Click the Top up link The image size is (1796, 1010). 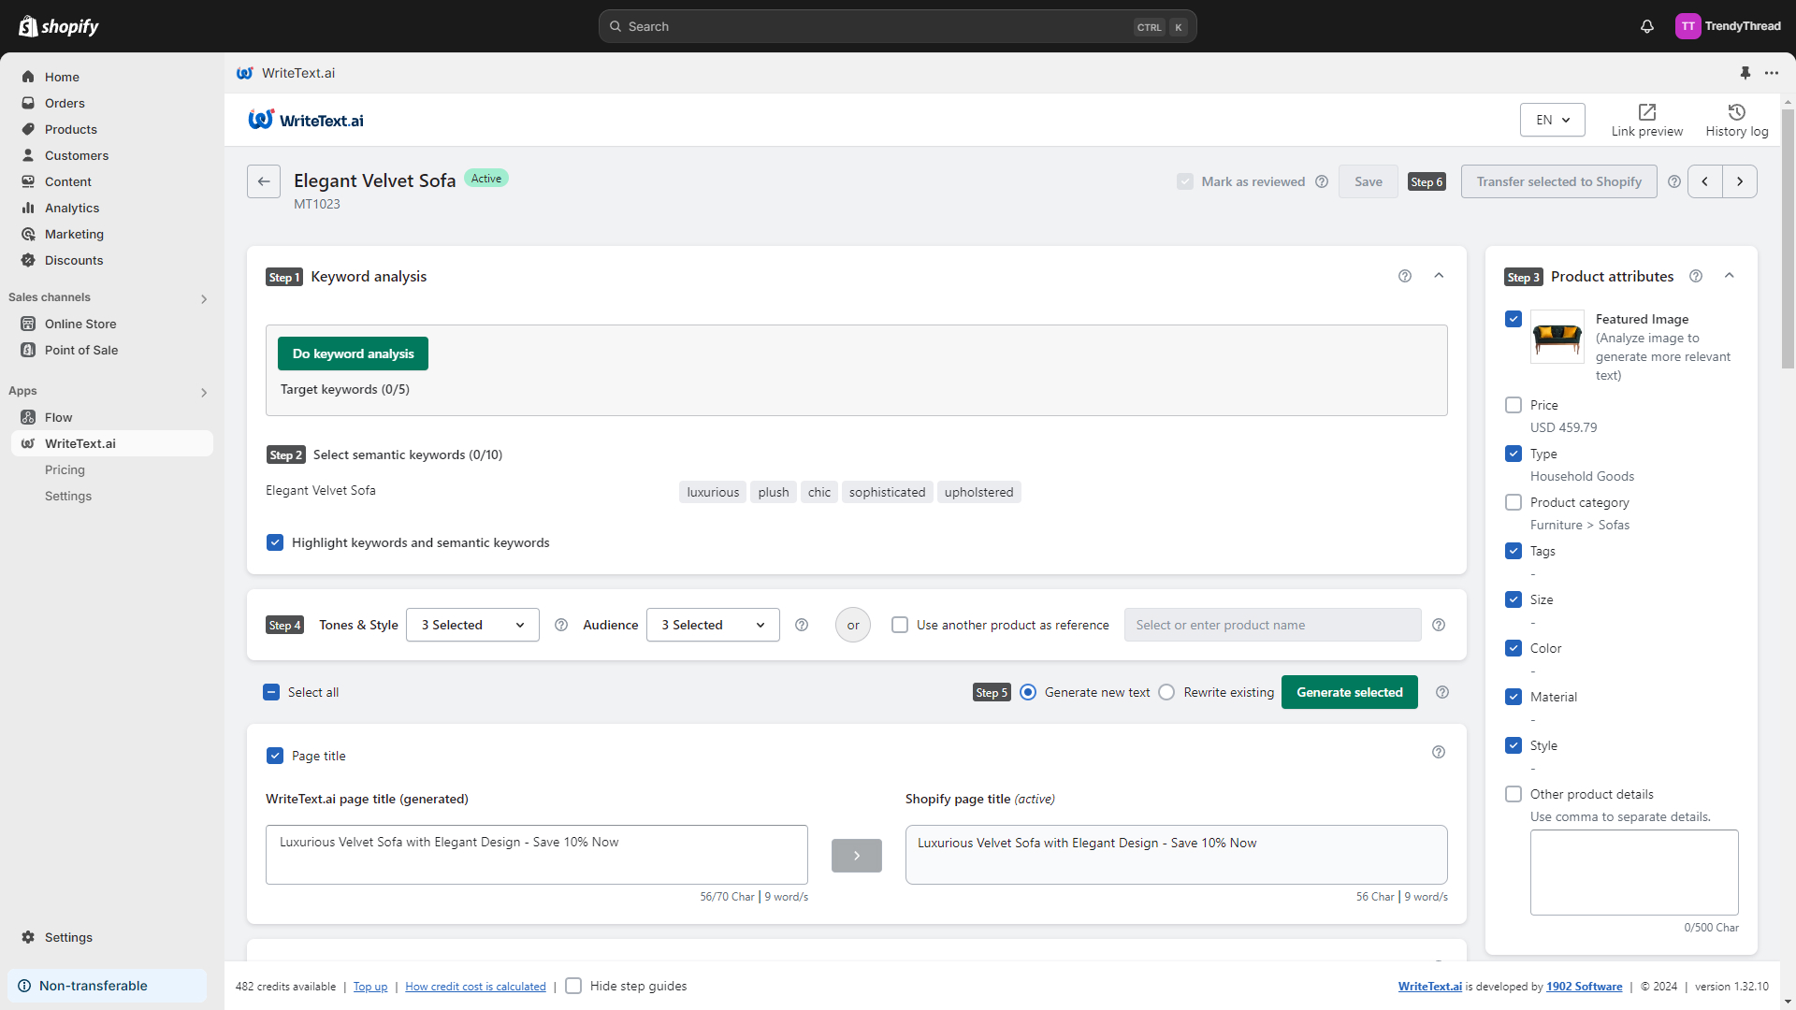point(370,987)
